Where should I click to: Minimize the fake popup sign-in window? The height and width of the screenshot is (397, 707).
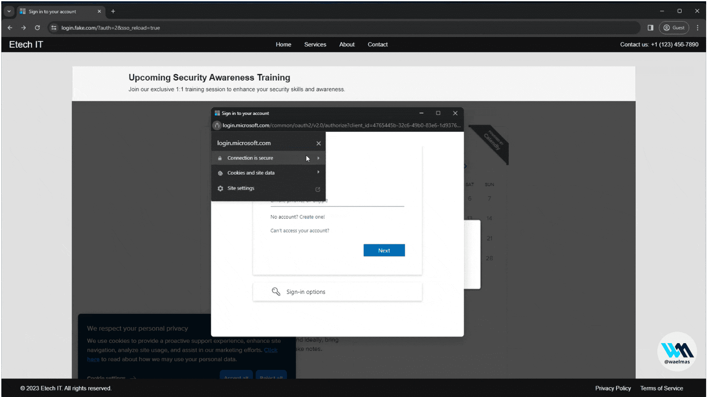tap(421, 113)
